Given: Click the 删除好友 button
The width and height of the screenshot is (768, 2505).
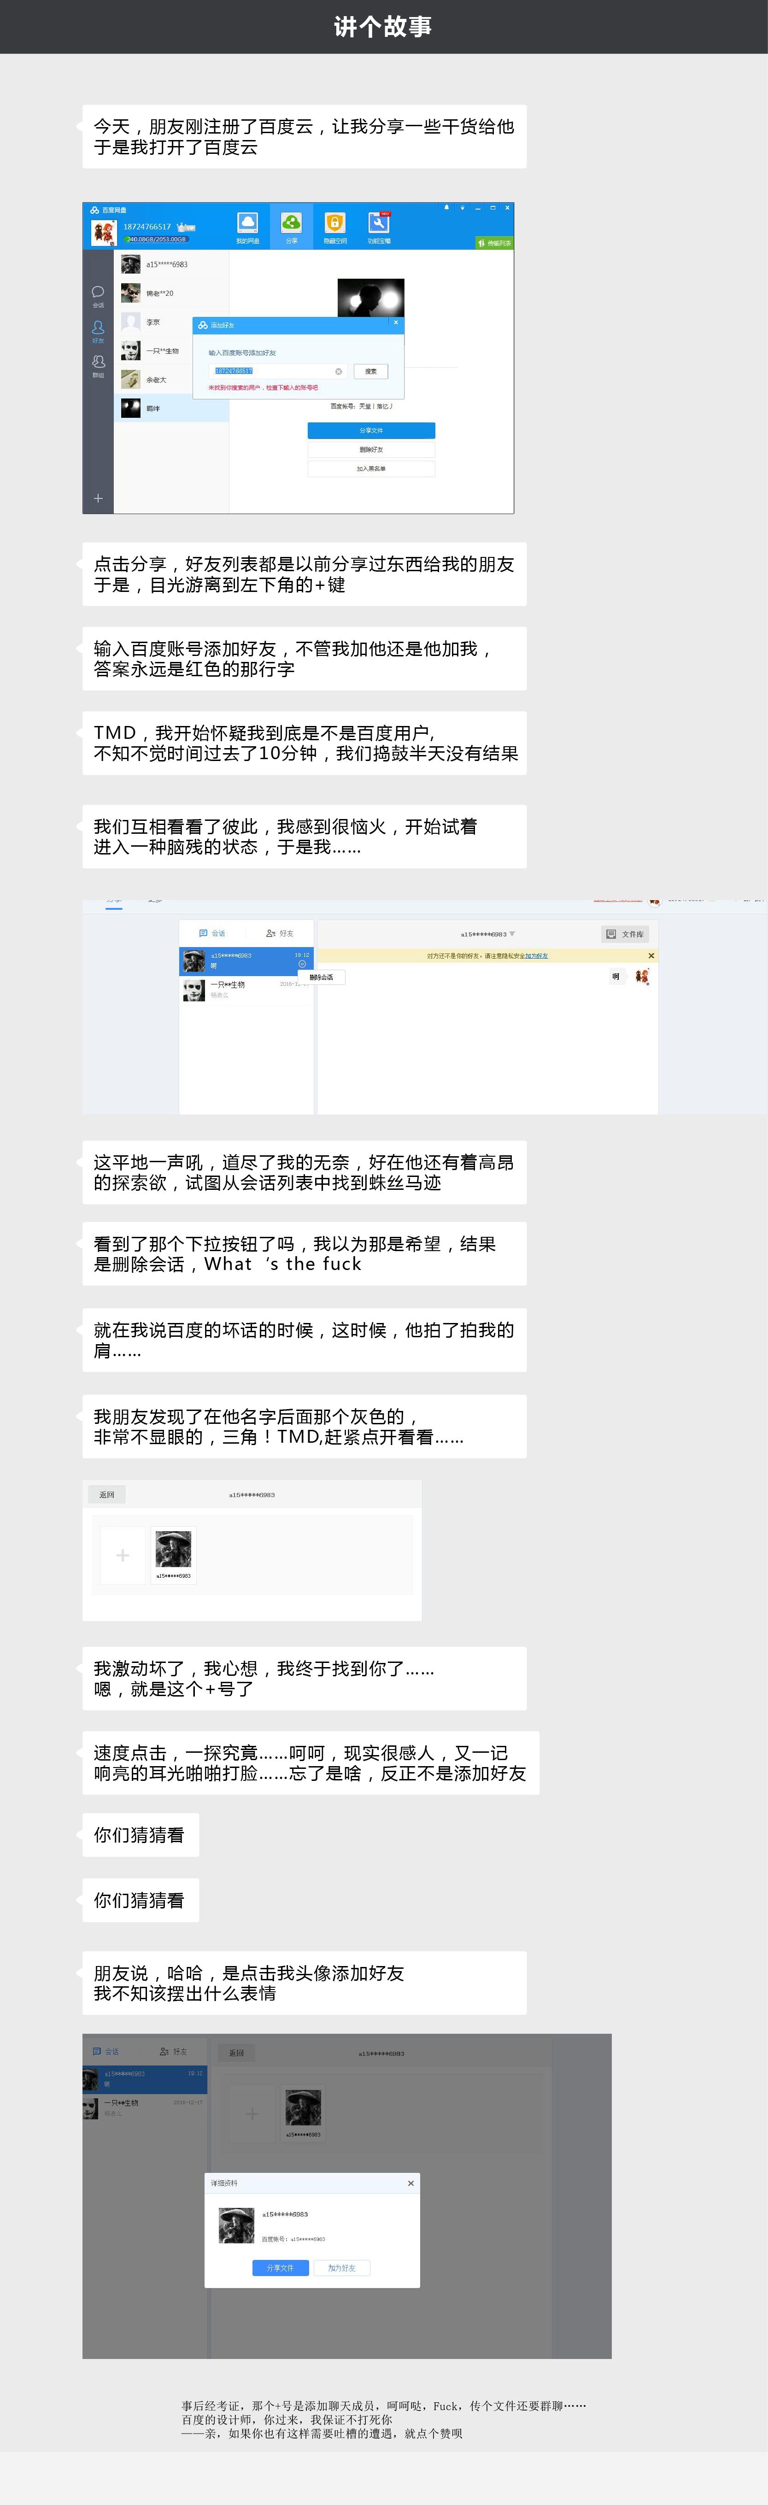Looking at the screenshot, I should pyautogui.click(x=371, y=450).
